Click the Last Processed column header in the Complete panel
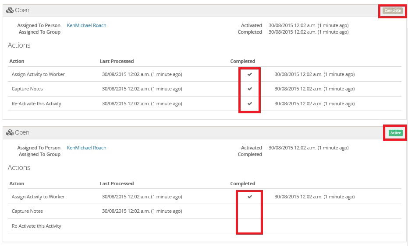Screen dimensions: 408x246 point(117,61)
